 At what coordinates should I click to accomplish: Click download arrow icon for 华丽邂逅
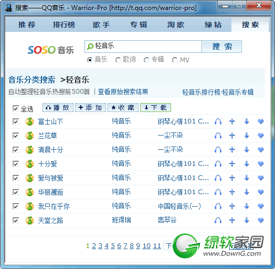tap(247, 192)
